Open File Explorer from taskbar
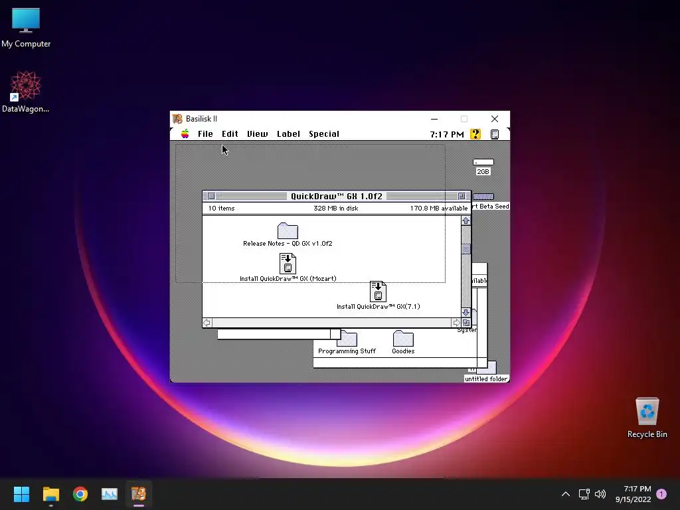 pyautogui.click(x=50, y=494)
